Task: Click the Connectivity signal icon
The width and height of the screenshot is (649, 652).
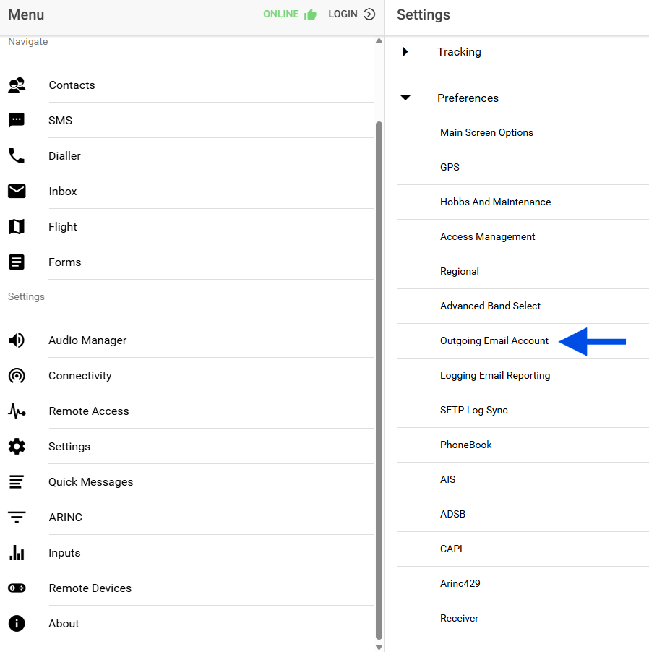Action: coord(17,376)
